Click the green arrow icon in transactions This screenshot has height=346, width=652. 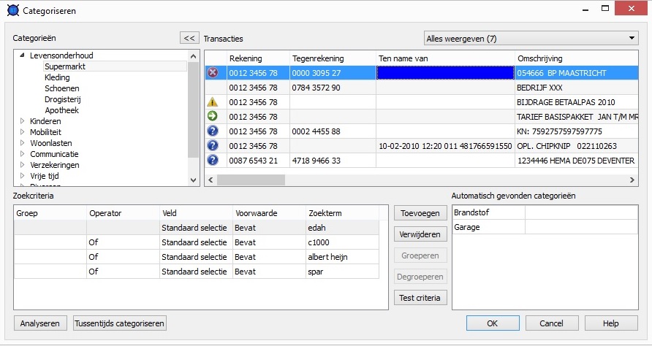coord(213,117)
